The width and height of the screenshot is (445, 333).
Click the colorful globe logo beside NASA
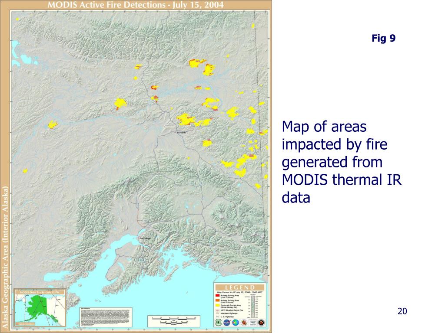click(x=236, y=323)
